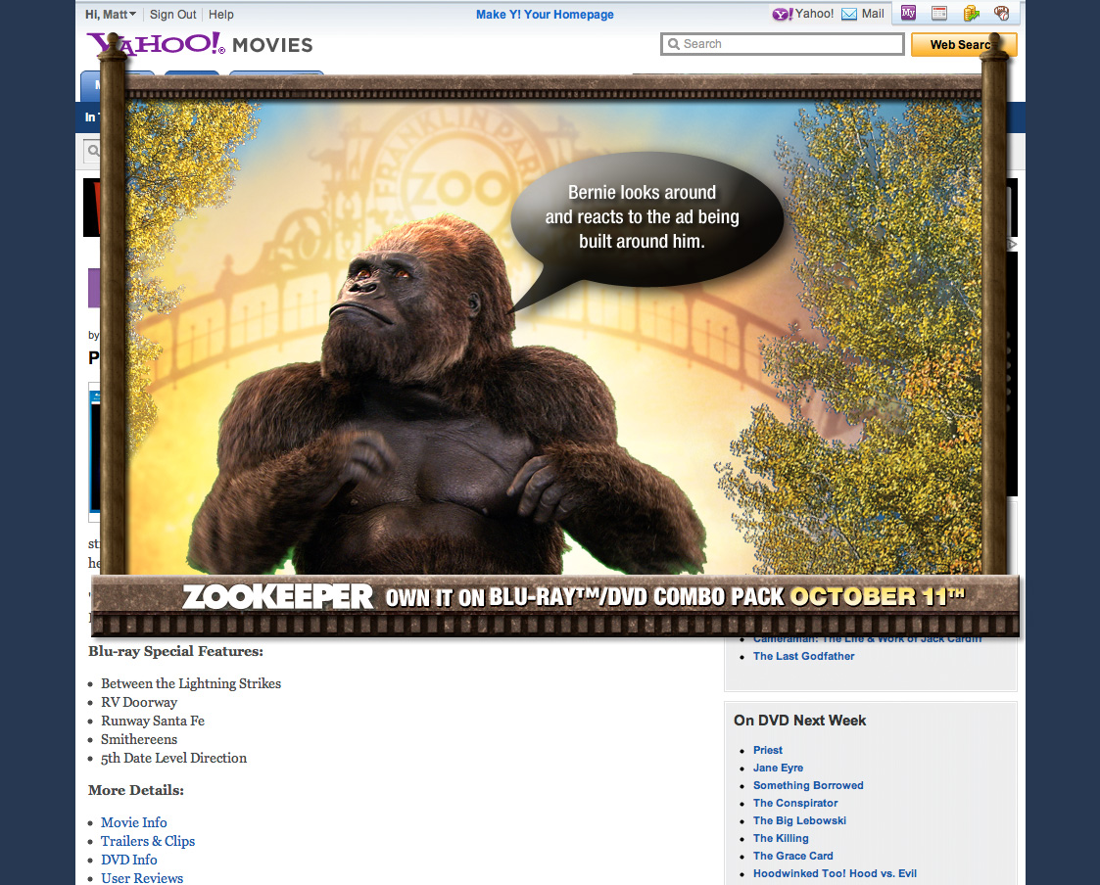Open The Grace Card link

point(792,855)
